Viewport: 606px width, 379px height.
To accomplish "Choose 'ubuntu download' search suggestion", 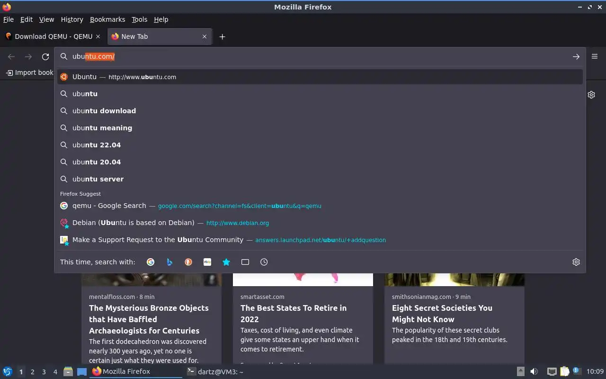I will 320,111.
